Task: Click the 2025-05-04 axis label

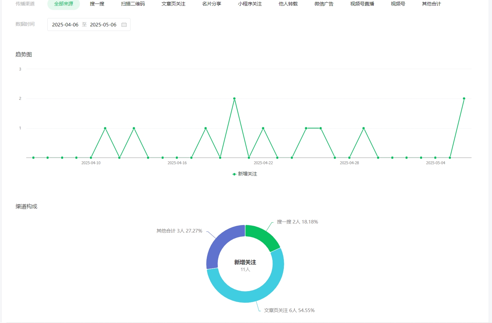Action: pyautogui.click(x=436, y=163)
